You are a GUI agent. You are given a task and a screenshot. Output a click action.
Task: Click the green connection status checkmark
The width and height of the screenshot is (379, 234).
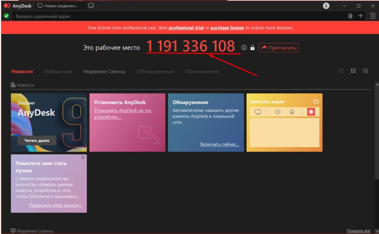(x=6, y=16)
